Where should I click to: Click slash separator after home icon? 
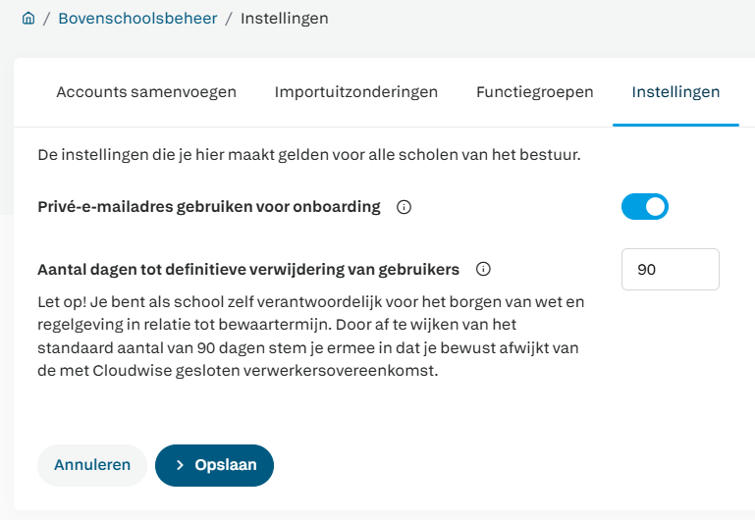[47, 19]
